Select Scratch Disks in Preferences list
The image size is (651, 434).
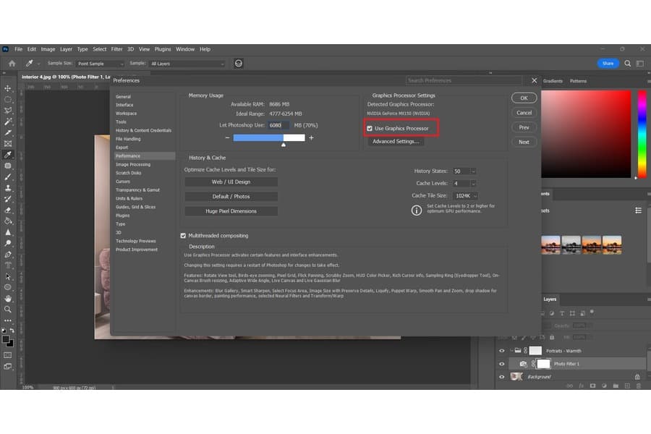(x=128, y=173)
